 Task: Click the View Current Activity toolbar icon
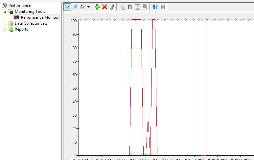click(67, 7)
